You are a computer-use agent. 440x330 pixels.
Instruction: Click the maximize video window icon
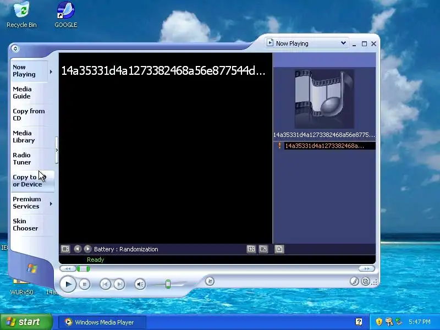click(x=251, y=249)
